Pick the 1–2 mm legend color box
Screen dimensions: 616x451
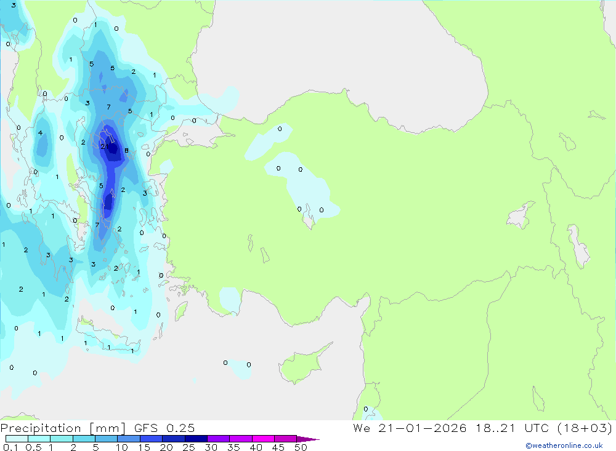point(62,439)
